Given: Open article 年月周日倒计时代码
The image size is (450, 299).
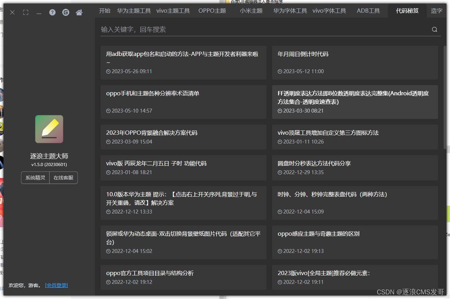Looking at the screenshot, I should pos(355,63).
